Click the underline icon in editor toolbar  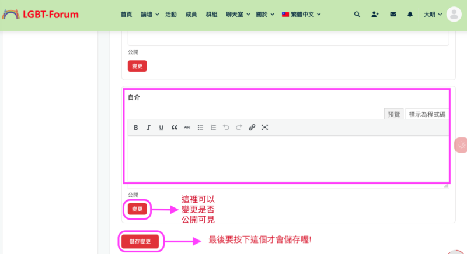(161, 128)
